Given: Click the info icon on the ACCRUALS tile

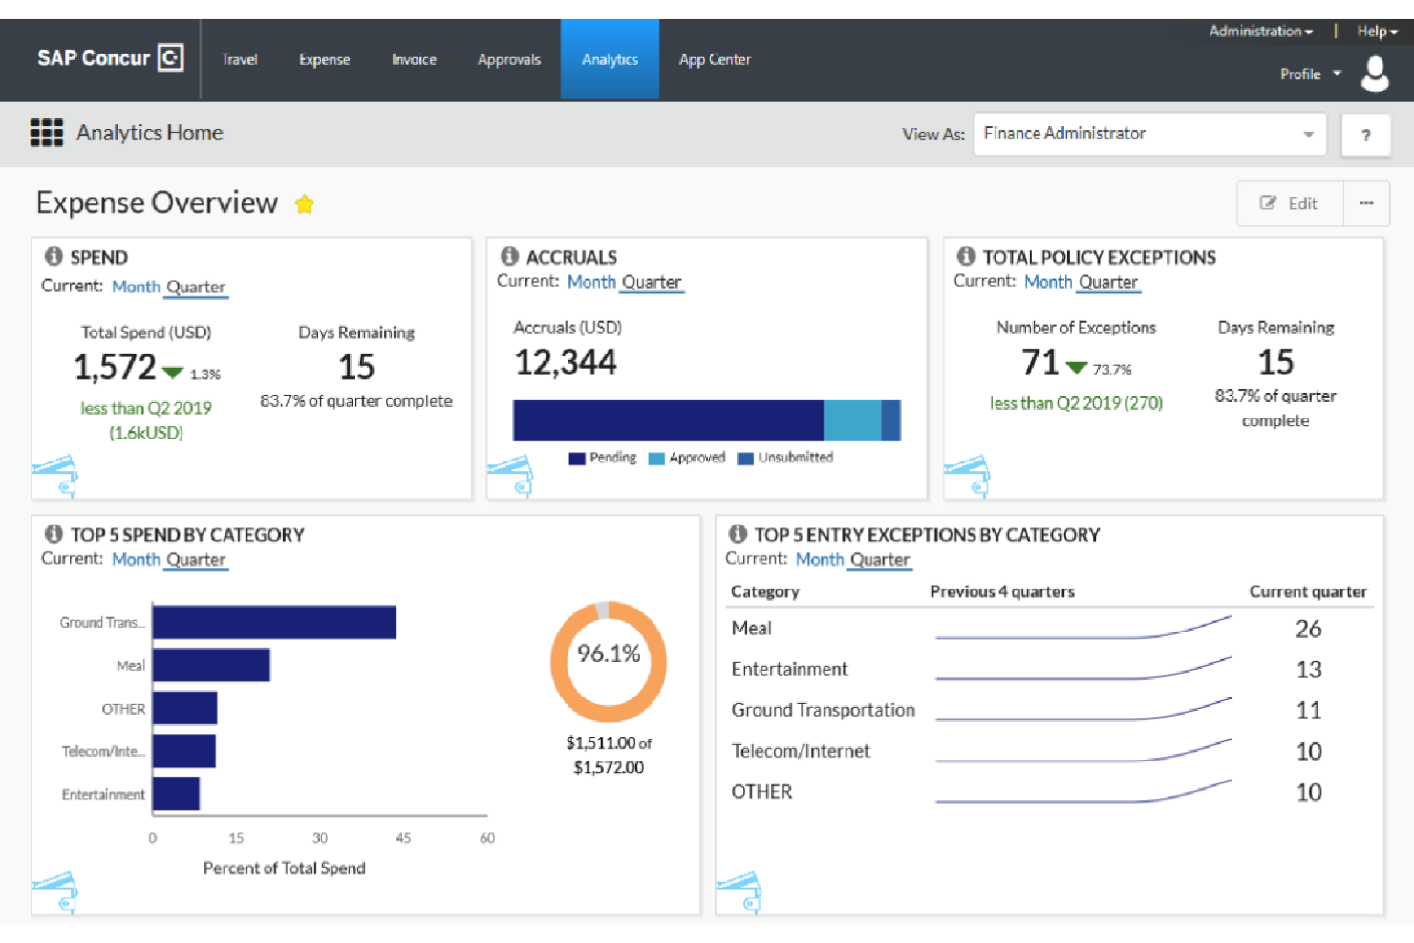Looking at the screenshot, I should (x=509, y=256).
